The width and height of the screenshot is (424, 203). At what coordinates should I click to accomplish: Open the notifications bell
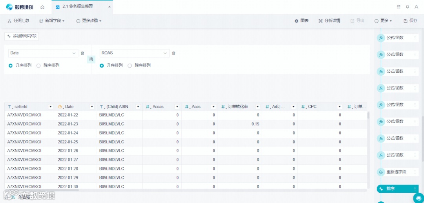click(408, 7)
